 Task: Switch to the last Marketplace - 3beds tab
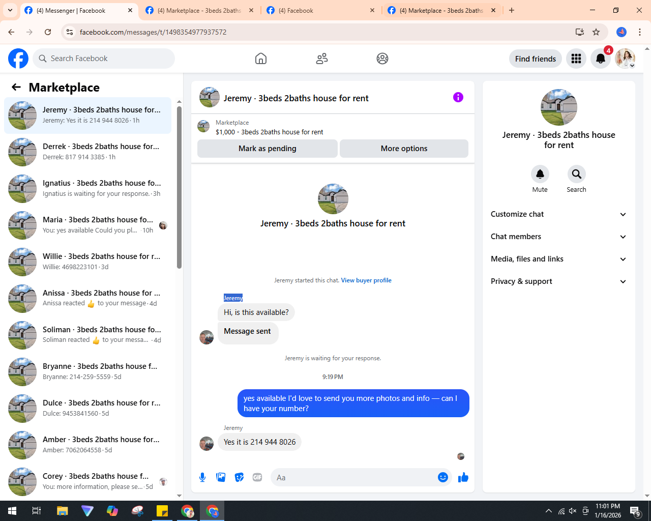coord(442,10)
